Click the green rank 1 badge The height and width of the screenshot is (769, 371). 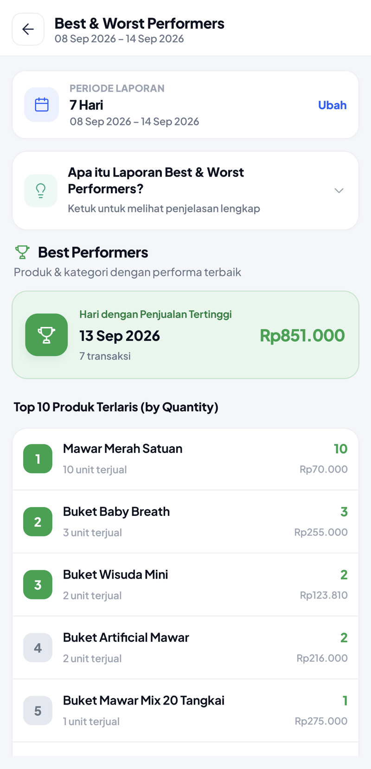[38, 459]
